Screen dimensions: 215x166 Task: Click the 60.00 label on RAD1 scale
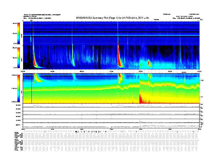15,48
